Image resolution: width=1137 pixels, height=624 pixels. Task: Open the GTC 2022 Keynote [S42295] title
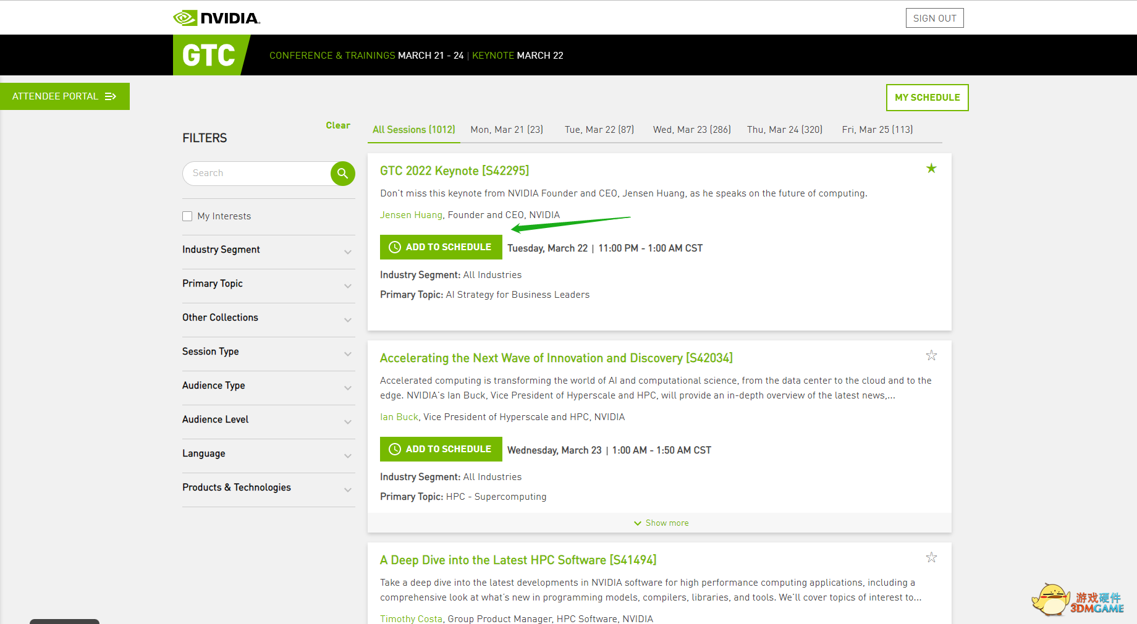[454, 171]
